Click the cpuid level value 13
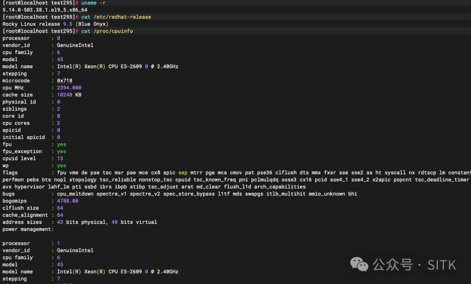 point(60,158)
